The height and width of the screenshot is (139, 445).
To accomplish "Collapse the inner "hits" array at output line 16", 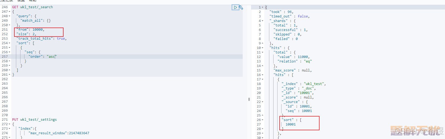I will click(x=263, y=75).
